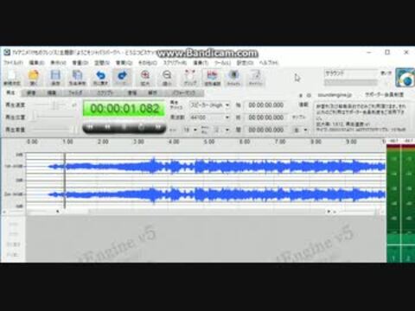Viewport: 415px width, 311px height.
Task: Open the 44100 sample rate dropdown
Action: click(209, 117)
